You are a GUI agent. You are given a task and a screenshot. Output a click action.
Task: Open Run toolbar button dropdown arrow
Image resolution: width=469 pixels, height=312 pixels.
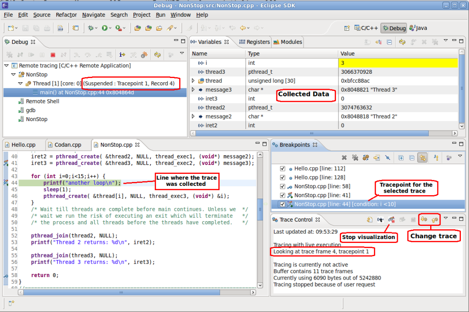pyautogui.click(x=110, y=28)
